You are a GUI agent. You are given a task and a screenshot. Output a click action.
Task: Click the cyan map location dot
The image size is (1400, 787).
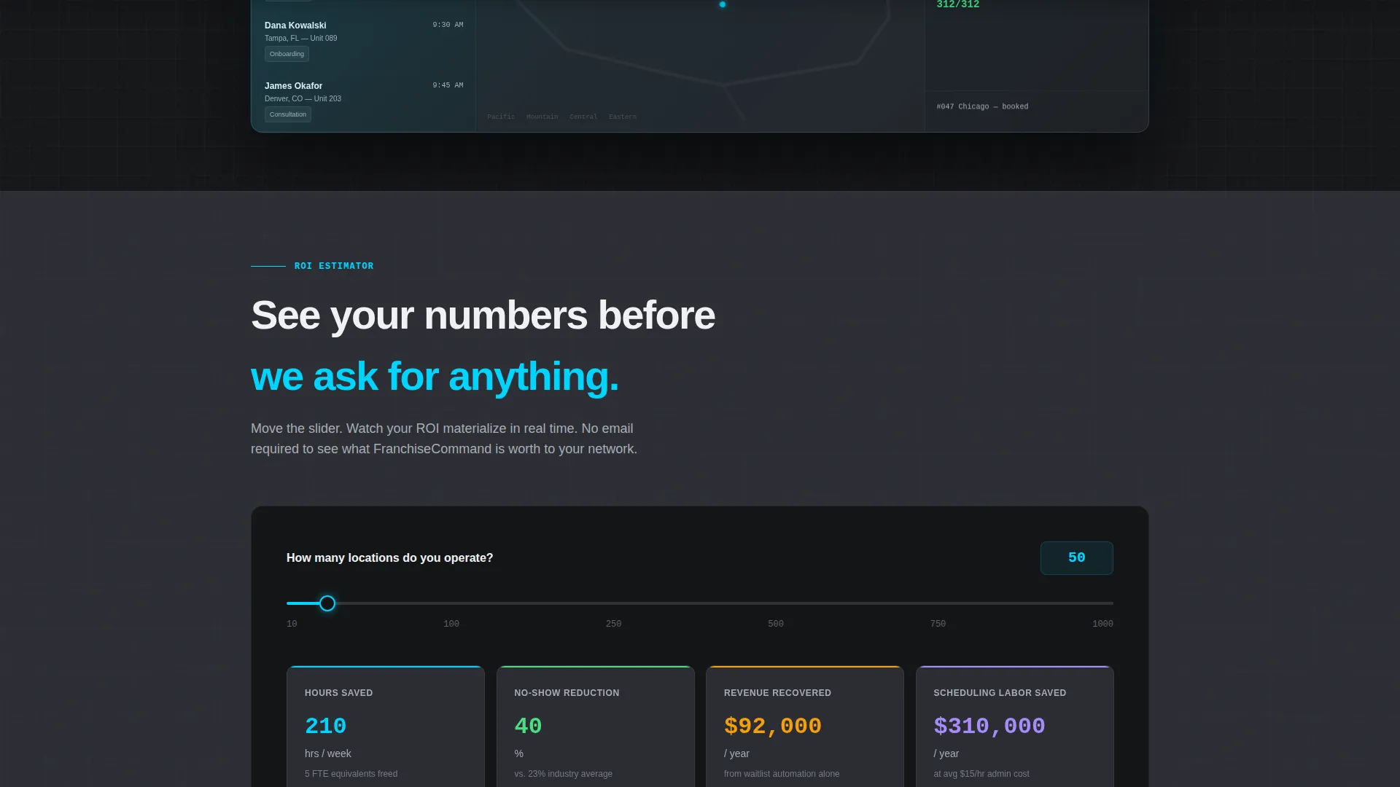point(723,4)
